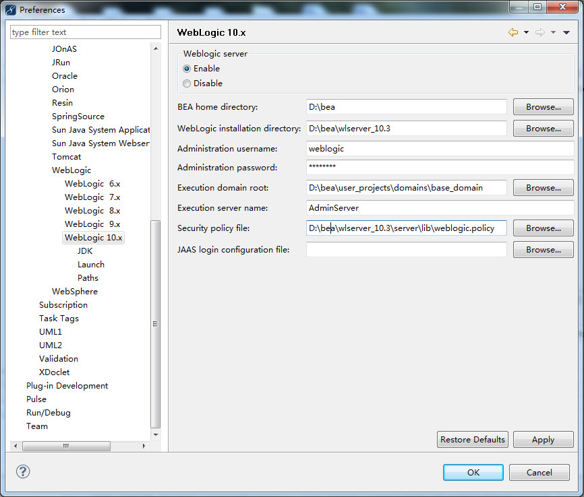The image size is (584, 497).
Task: Click the WebLogic installation directory field
Action: pyautogui.click(x=407, y=129)
